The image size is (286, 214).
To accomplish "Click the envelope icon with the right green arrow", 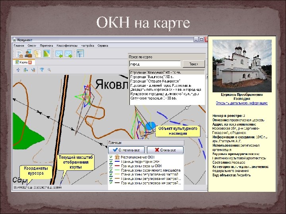I will coord(69,54).
